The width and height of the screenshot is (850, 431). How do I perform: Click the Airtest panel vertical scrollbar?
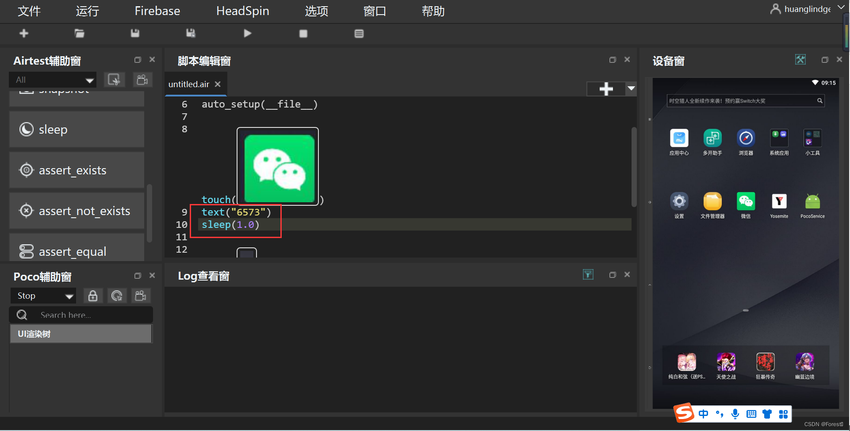149,213
